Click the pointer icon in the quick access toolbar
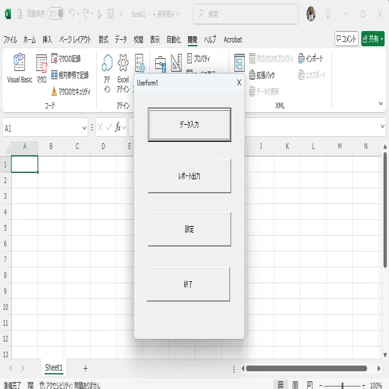The image size is (389, 389). tap(99, 14)
